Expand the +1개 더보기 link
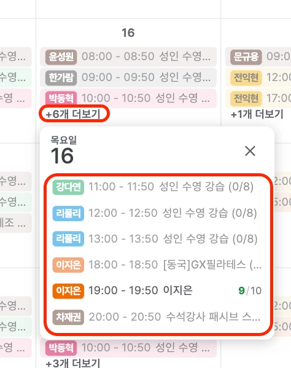The image size is (291, 368). click(x=257, y=114)
